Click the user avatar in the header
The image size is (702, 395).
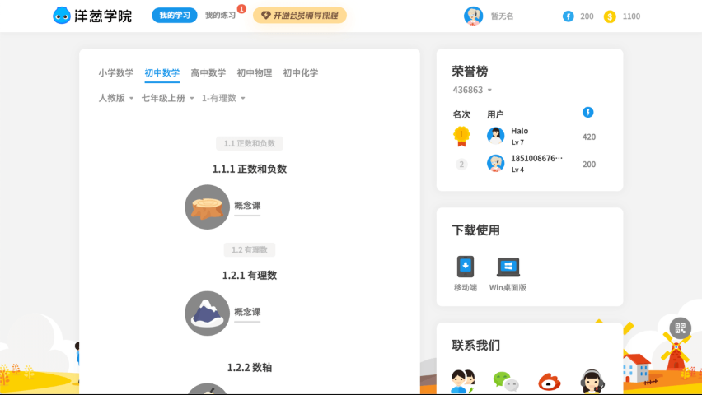tap(473, 16)
